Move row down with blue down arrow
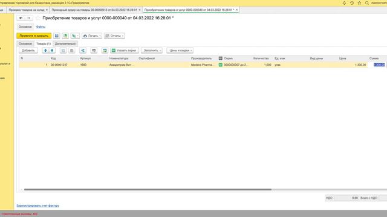 (52, 51)
